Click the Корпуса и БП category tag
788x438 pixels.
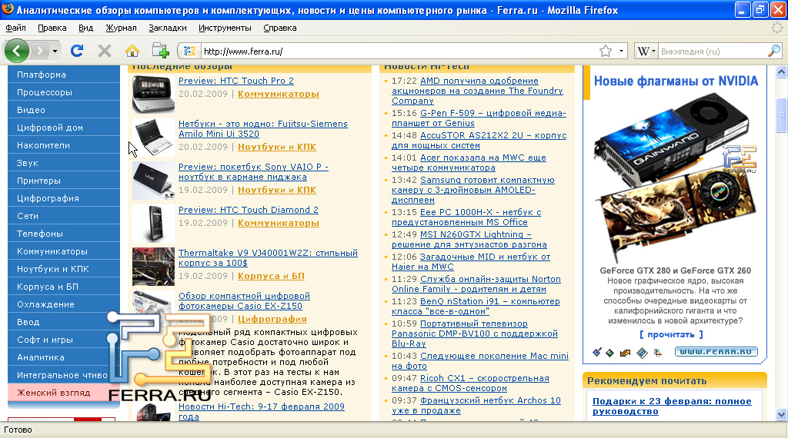(x=271, y=276)
